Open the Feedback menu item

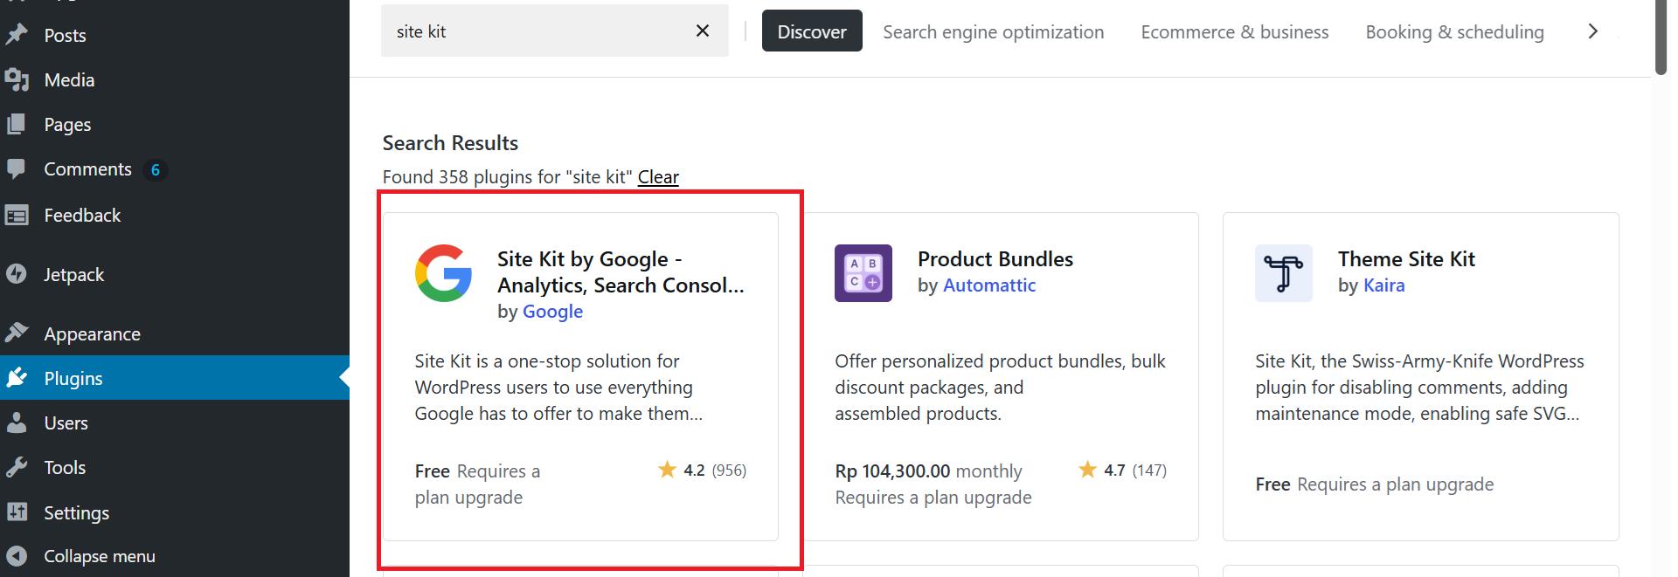(82, 215)
